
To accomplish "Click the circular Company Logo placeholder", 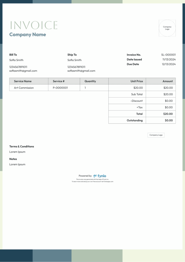I will click(167, 28).
